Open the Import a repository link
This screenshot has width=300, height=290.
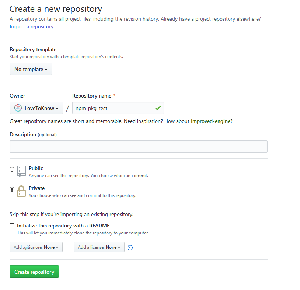pos(32,26)
